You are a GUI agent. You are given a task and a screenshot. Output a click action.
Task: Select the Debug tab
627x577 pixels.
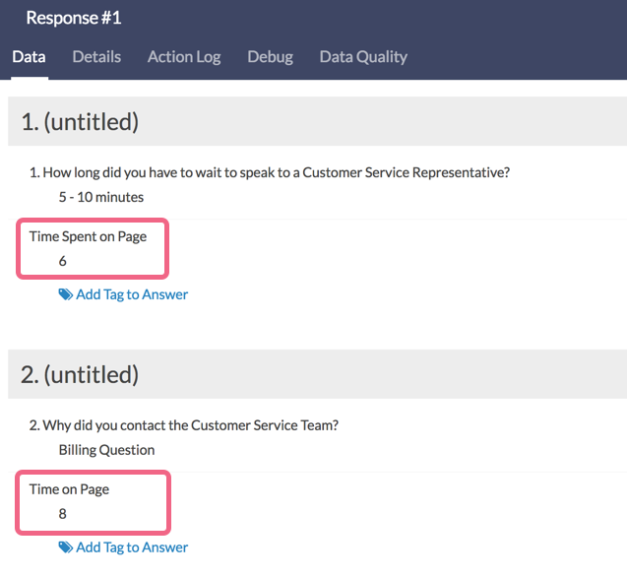270,57
